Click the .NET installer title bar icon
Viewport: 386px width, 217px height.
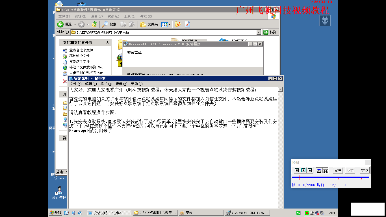click(126, 44)
